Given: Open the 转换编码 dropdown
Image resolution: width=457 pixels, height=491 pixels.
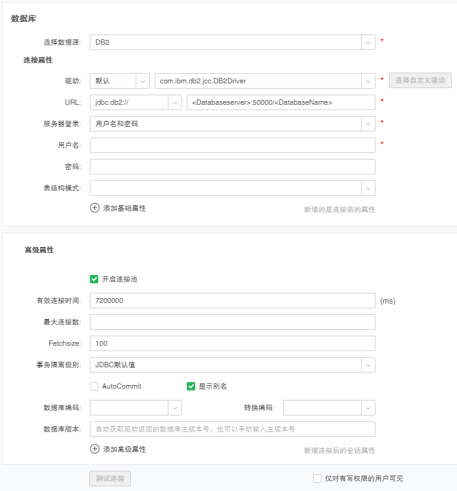Looking at the screenshot, I should coord(368,408).
